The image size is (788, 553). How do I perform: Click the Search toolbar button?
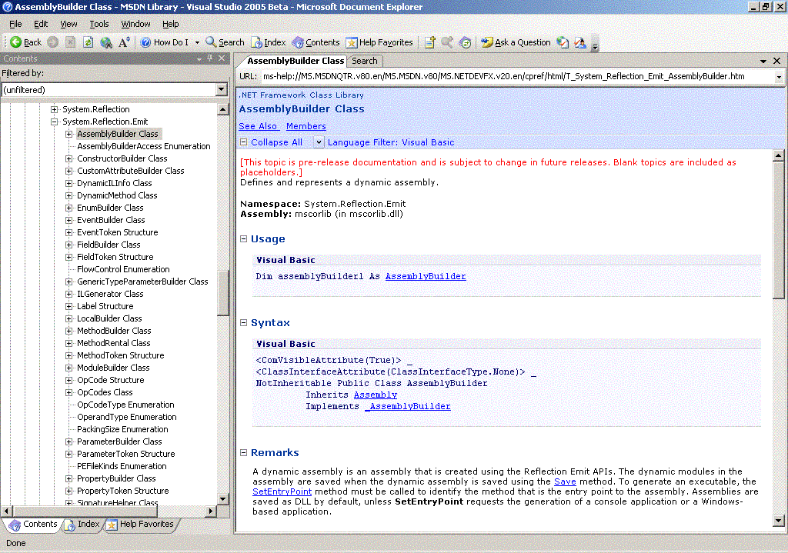tap(225, 42)
